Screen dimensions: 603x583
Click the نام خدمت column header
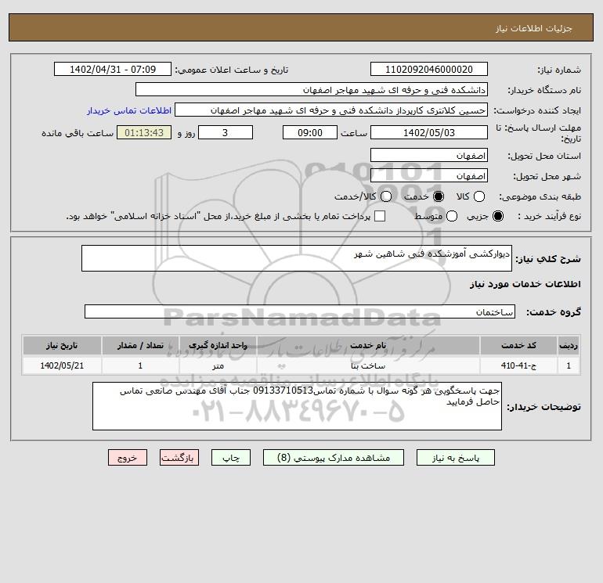[x=368, y=345]
